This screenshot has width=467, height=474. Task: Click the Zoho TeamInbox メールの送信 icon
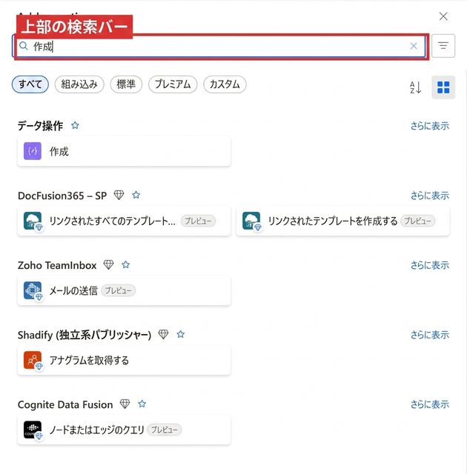coord(33,291)
